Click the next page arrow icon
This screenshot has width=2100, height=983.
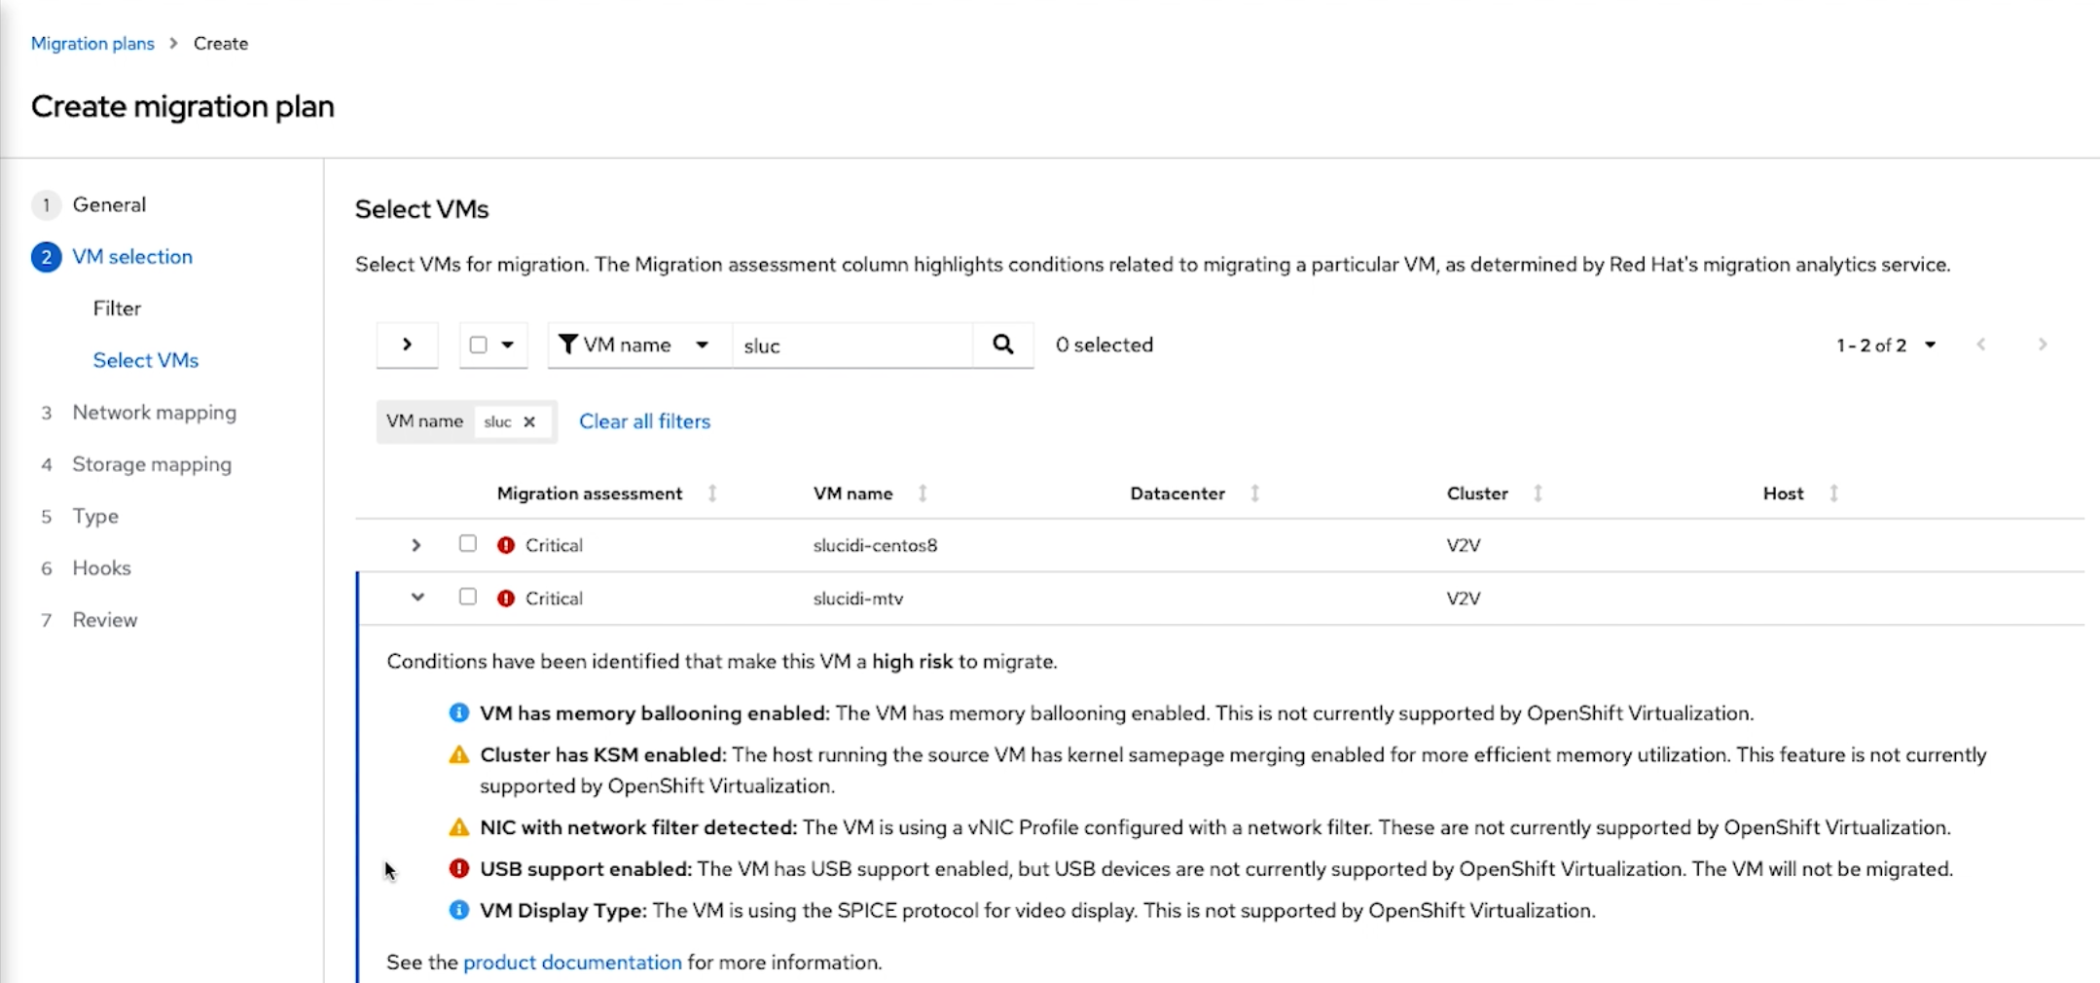(x=2042, y=345)
